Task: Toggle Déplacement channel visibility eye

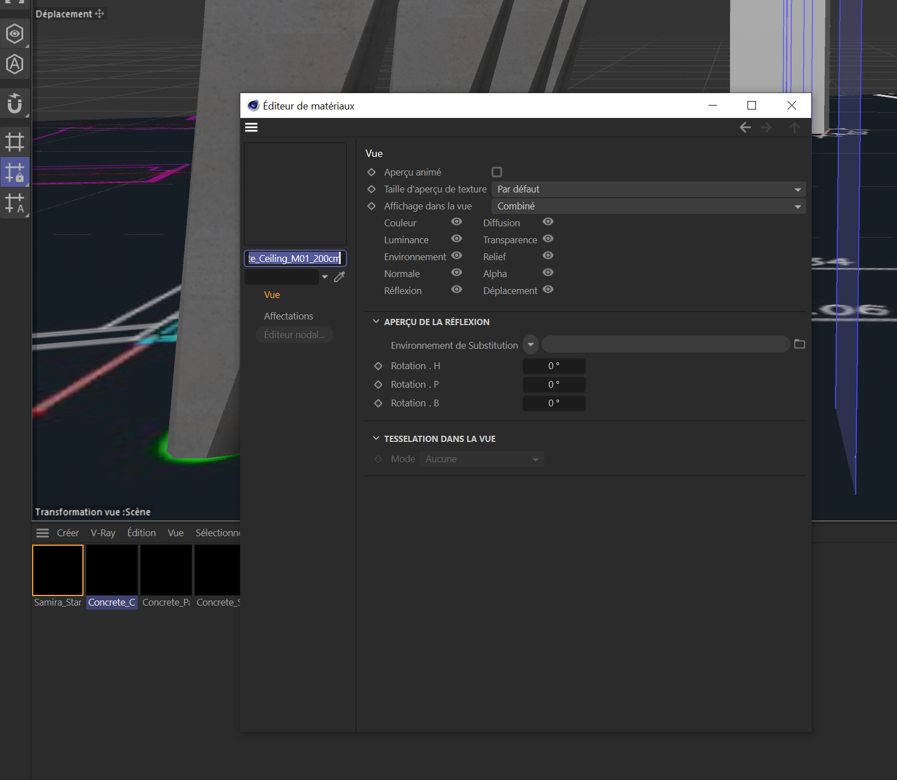Action: [548, 290]
